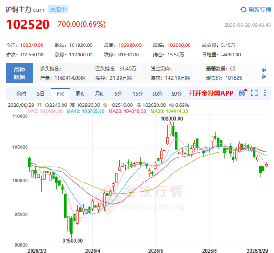Click the MA10: 103769.00 legend label
The width and height of the screenshot is (274, 253).
[85, 111]
